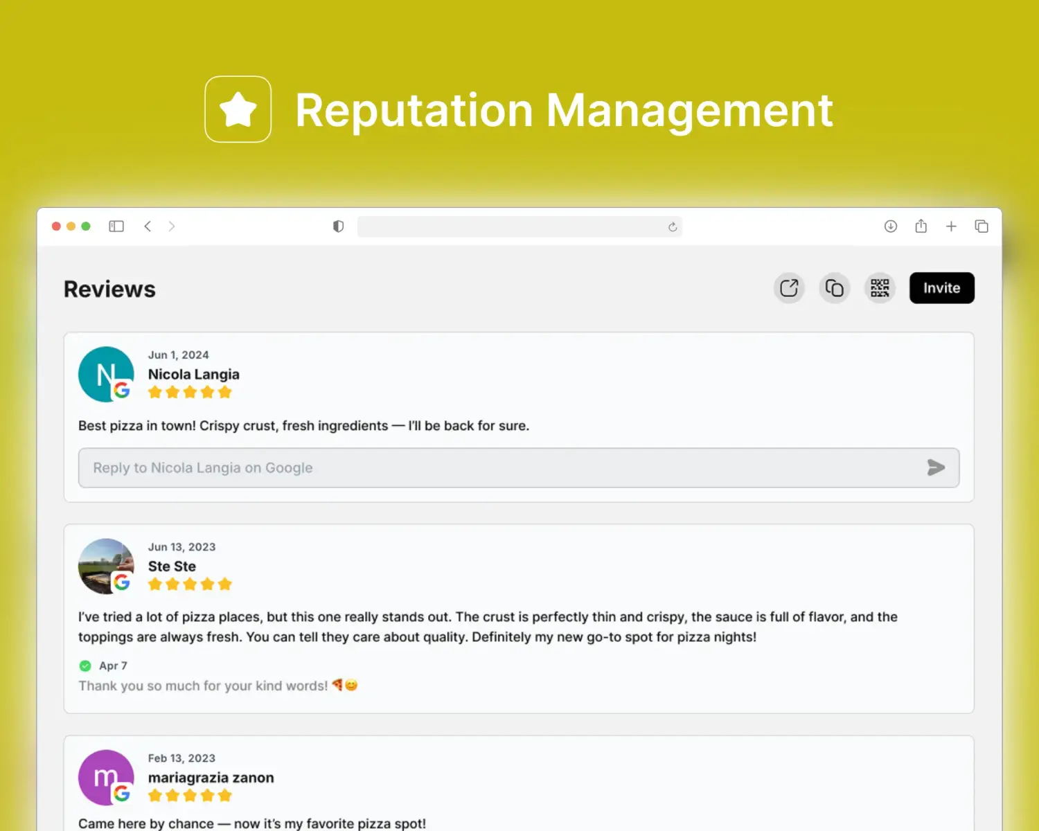Click the Invite button
Screen dimensions: 1039x831
pos(941,288)
